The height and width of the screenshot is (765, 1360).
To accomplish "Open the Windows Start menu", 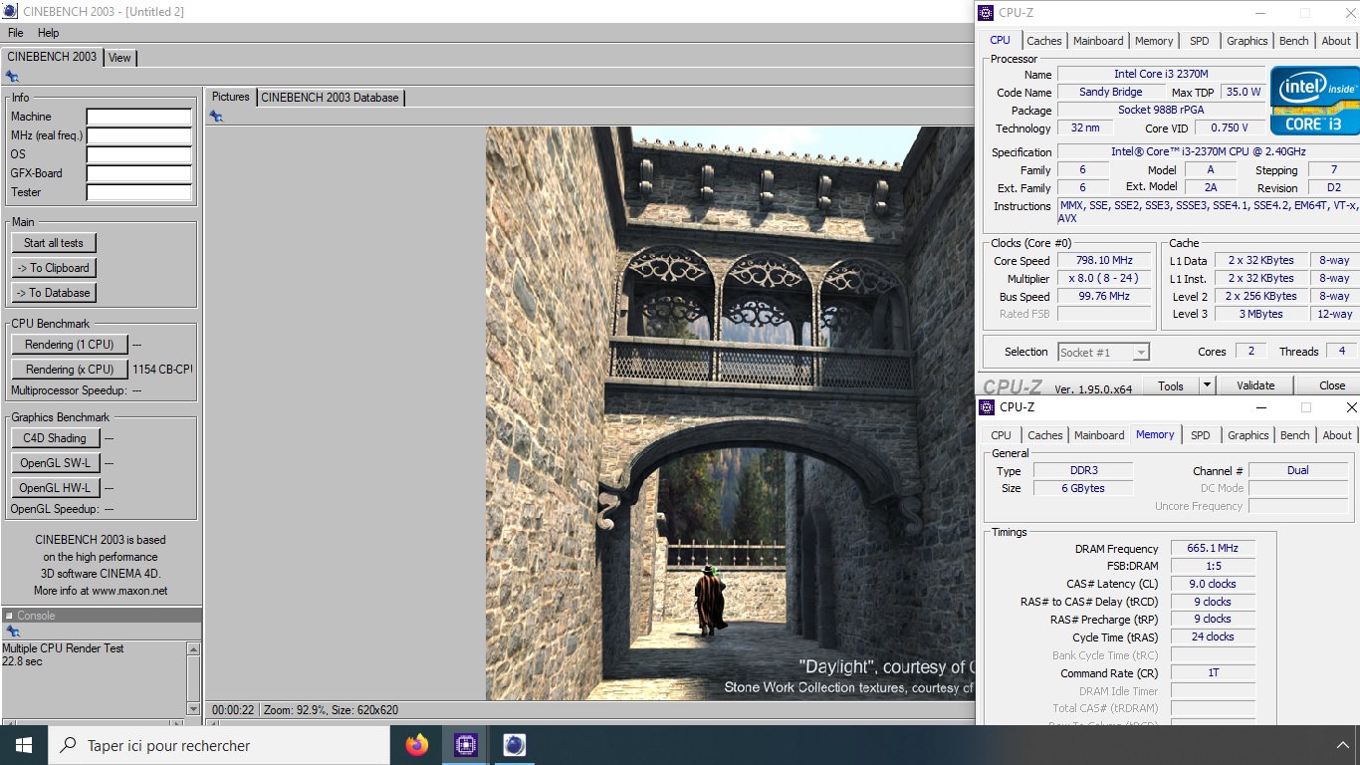I will [x=24, y=745].
